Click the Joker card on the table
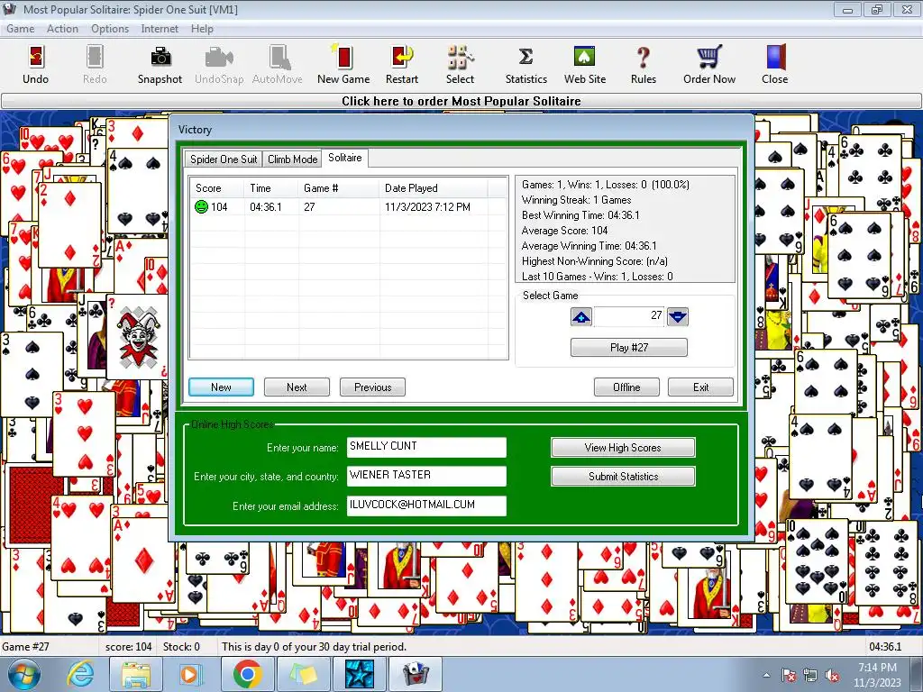 tap(138, 337)
